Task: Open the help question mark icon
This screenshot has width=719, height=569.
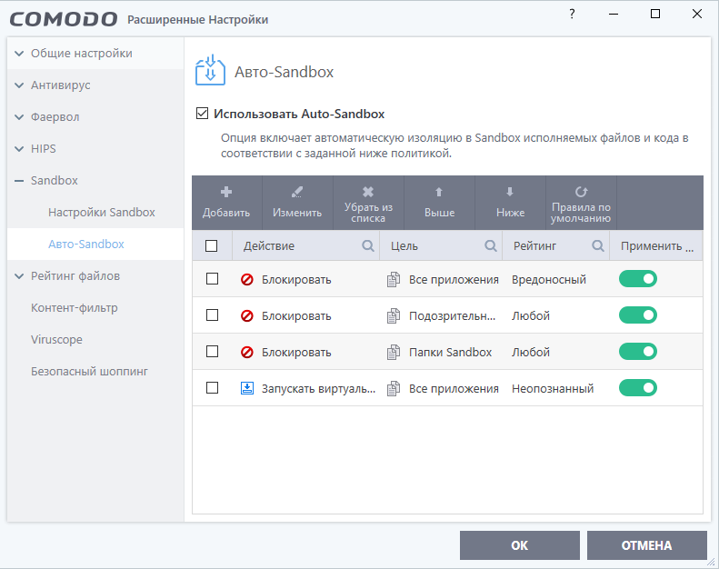Action: pos(571,15)
